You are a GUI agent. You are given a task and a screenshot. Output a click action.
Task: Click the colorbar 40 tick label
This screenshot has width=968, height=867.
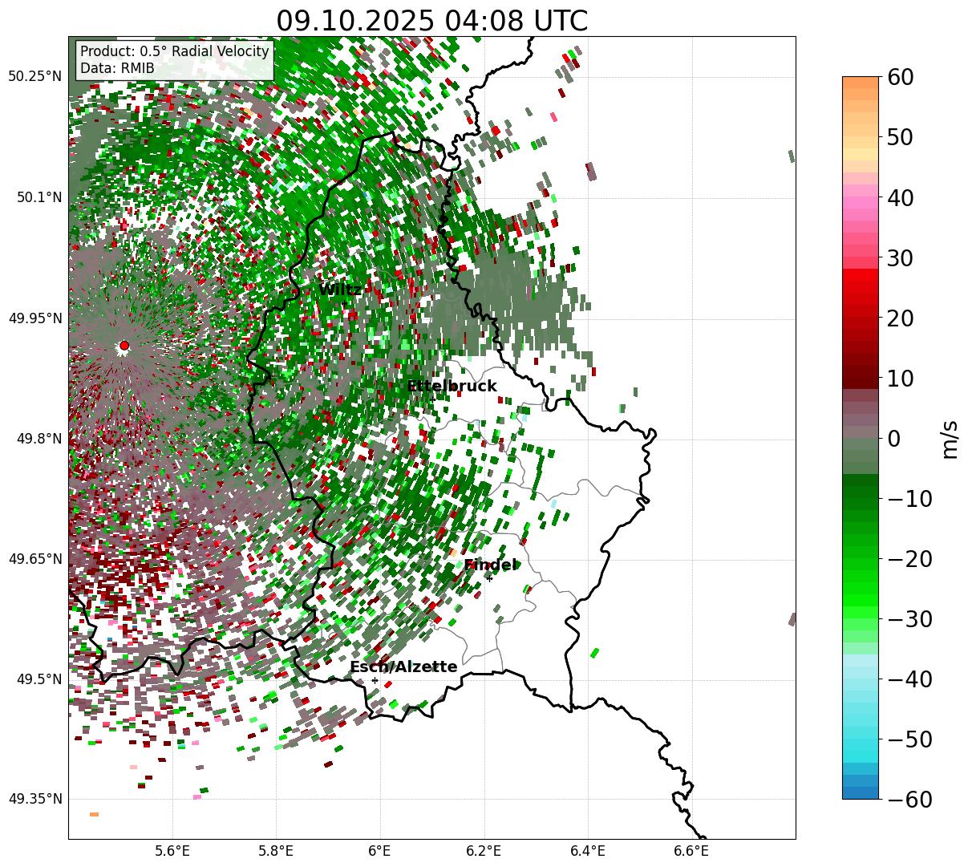tap(899, 197)
